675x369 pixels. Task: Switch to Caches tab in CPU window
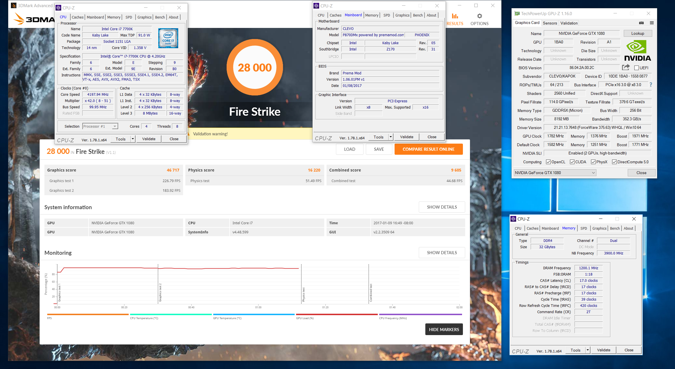point(77,17)
